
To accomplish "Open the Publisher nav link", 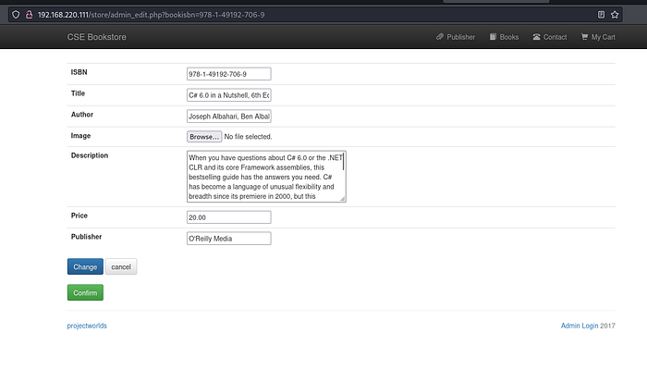I will 456,37.
